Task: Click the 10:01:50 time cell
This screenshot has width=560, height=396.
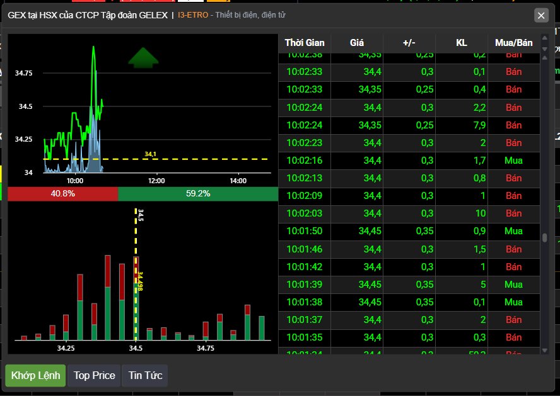Action: 305,231
